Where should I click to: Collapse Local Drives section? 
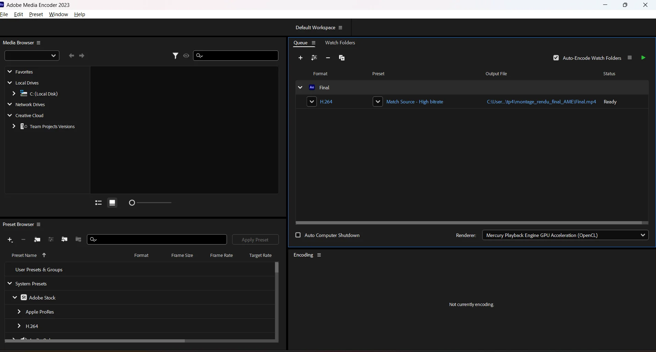click(x=10, y=82)
